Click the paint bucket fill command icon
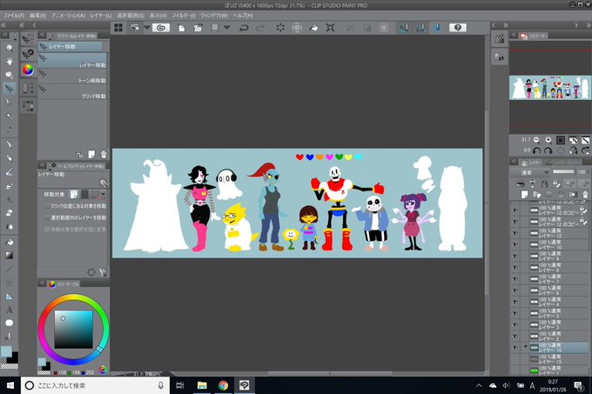This screenshot has width=592, height=394. (x=313, y=28)
